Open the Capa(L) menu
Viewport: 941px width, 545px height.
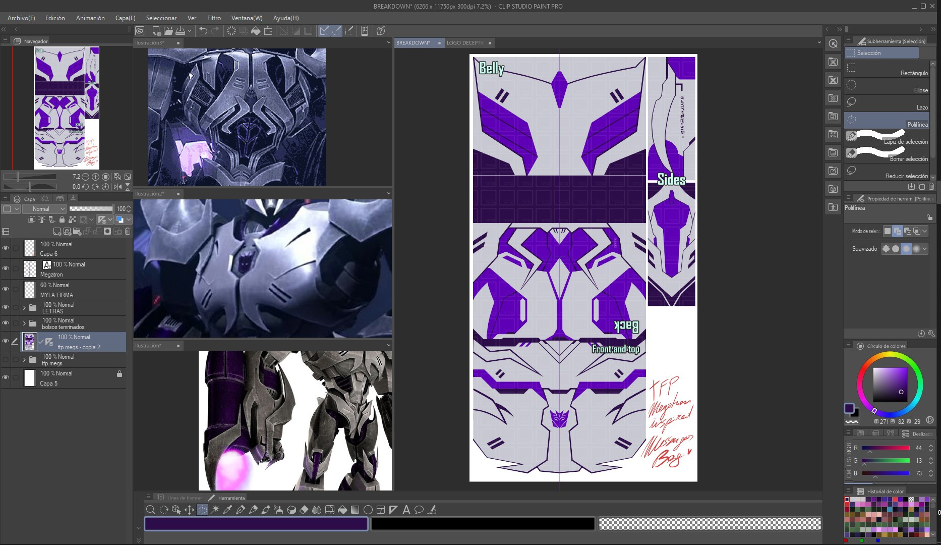tap(125, 18)
